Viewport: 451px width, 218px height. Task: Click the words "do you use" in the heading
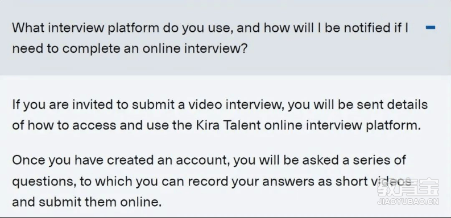tap(198, 28)
